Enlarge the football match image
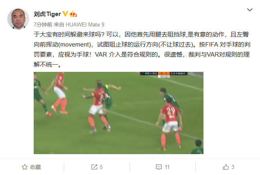The width and height of the screenshot is (260, 175). click(118, 113)
